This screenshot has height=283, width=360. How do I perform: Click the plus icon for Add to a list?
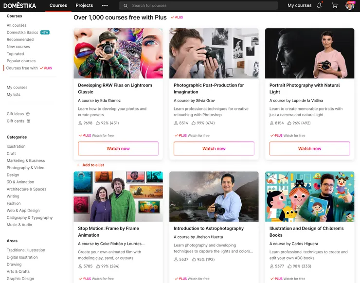[x=78, y=165]
